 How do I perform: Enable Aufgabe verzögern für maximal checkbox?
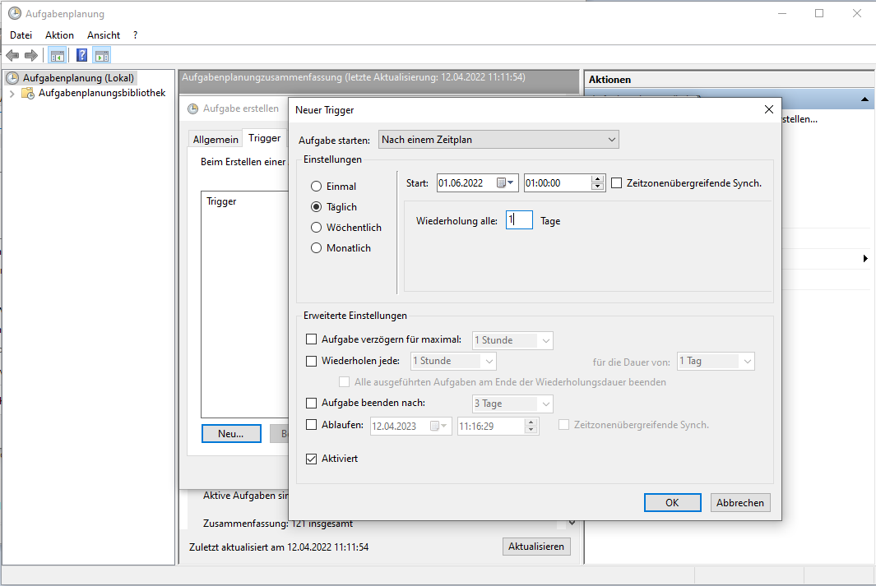coord(311,339)
